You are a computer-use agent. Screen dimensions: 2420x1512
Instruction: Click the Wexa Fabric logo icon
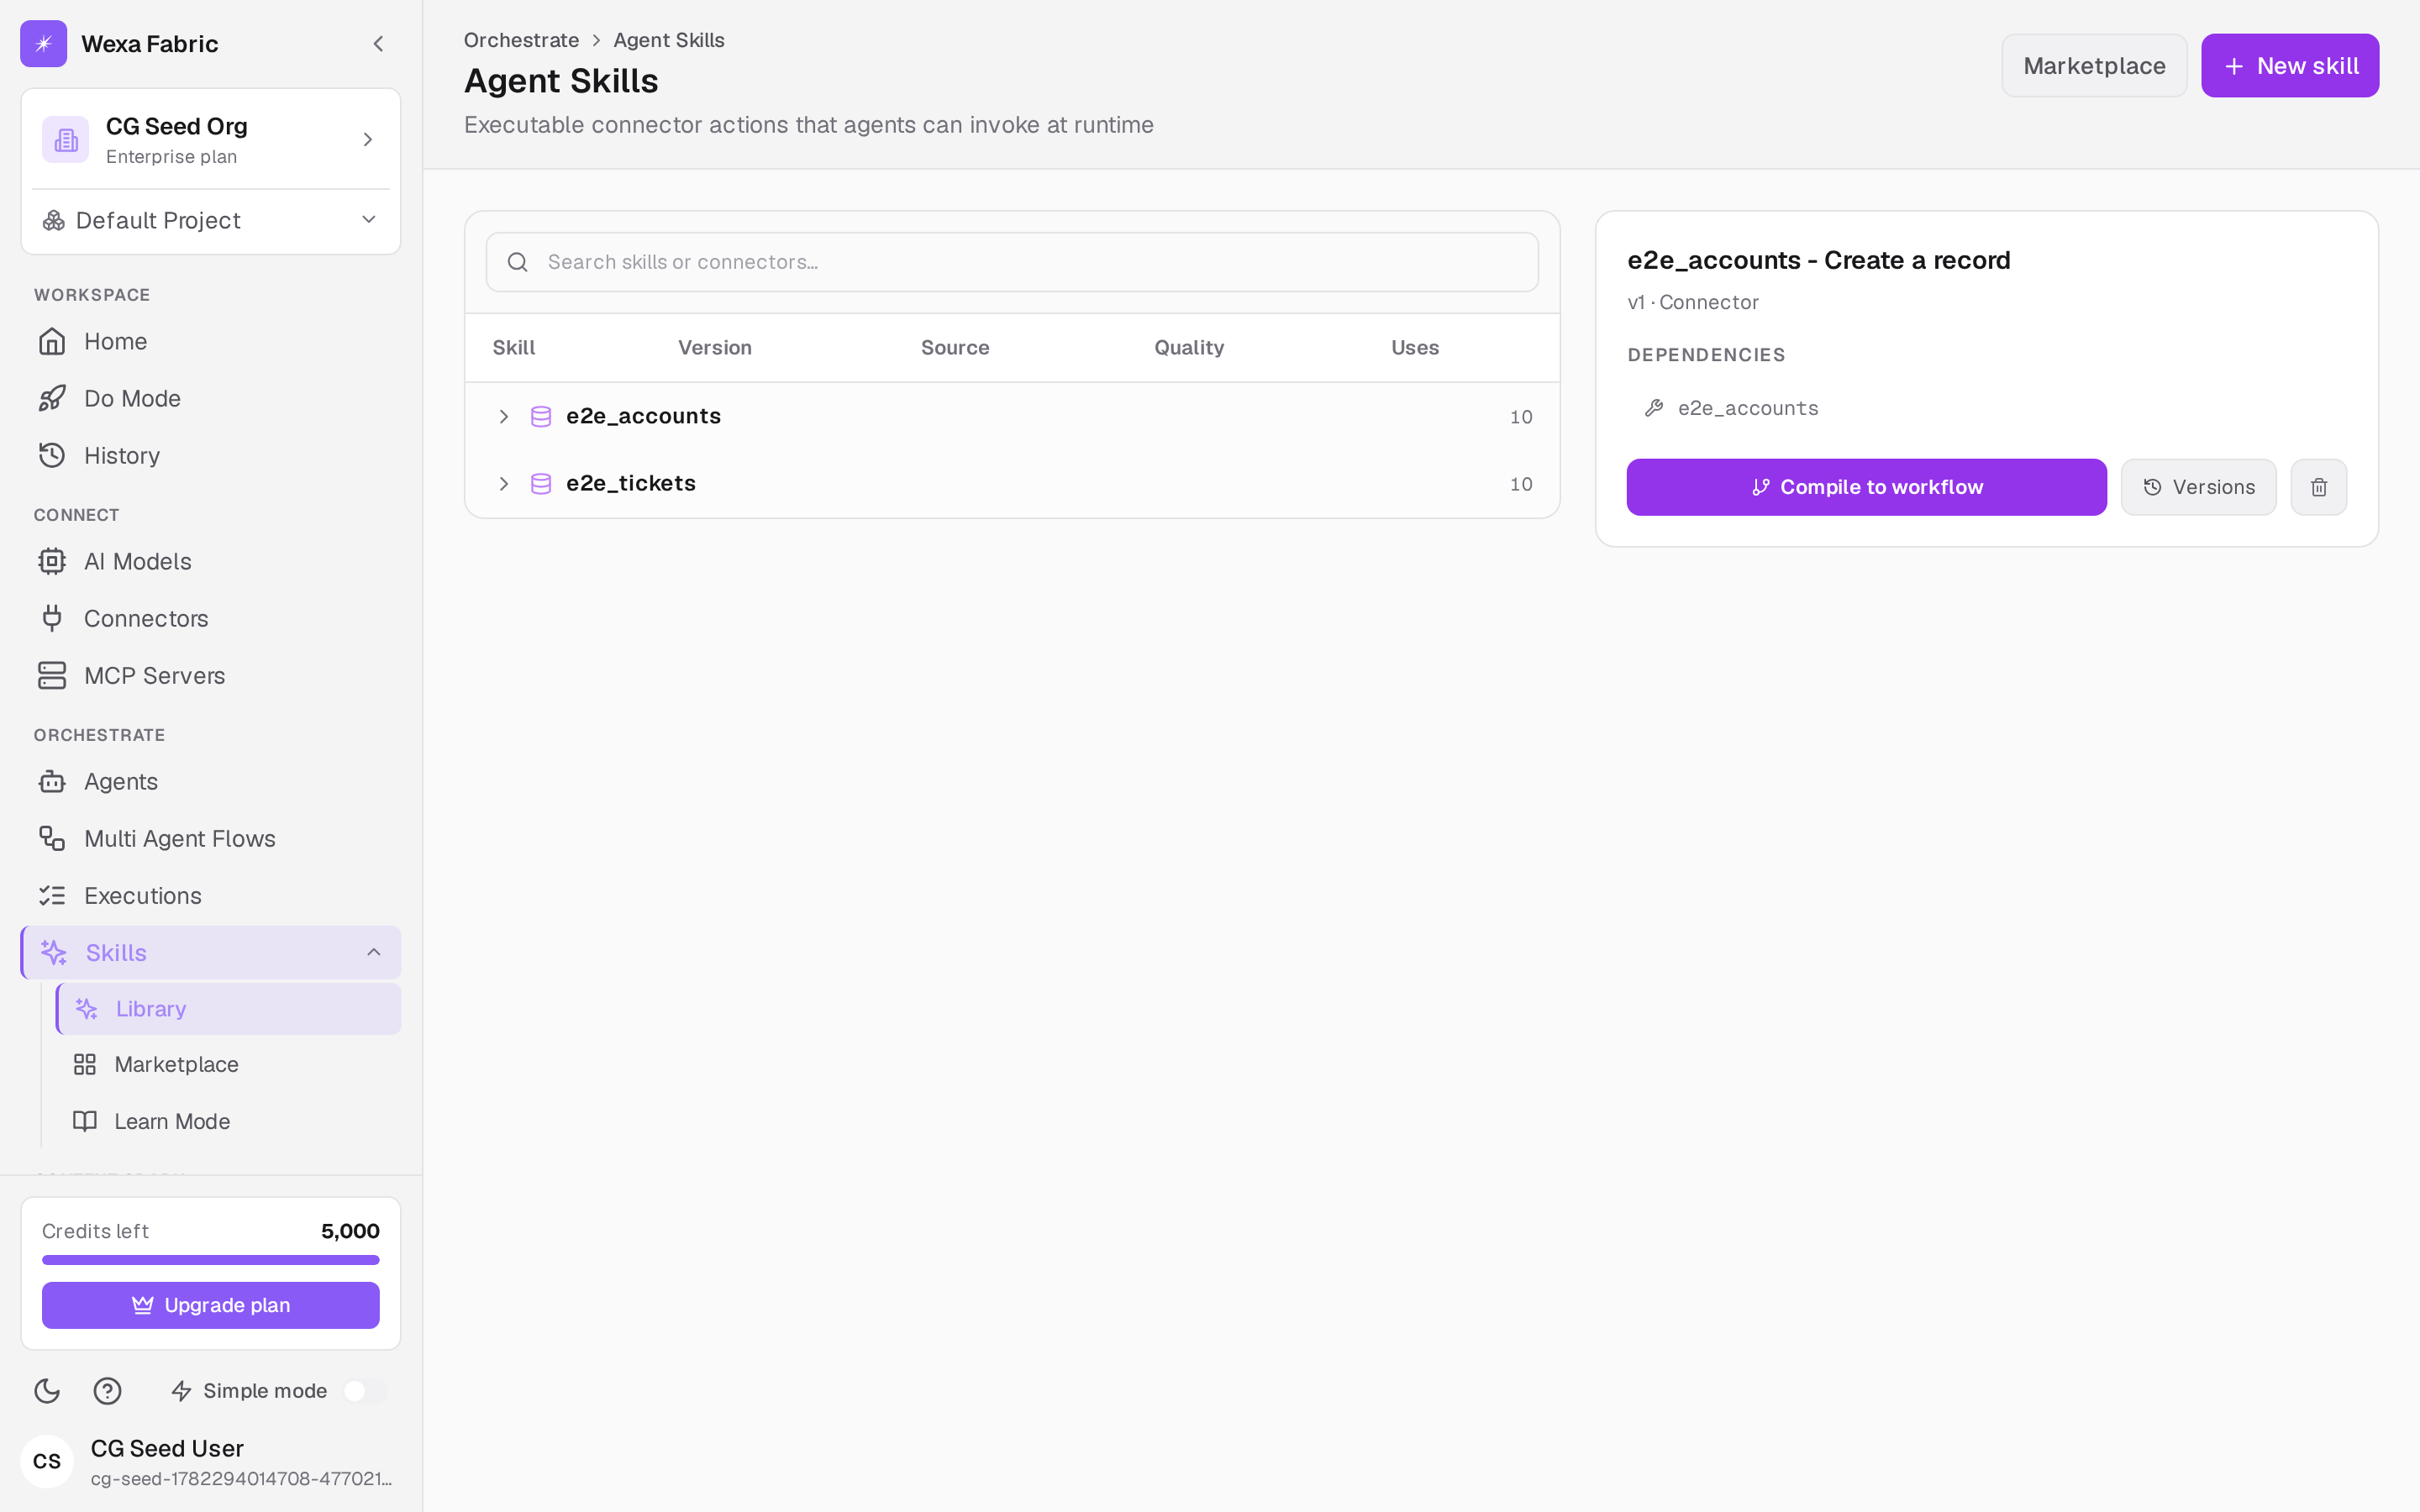(44, 44)
